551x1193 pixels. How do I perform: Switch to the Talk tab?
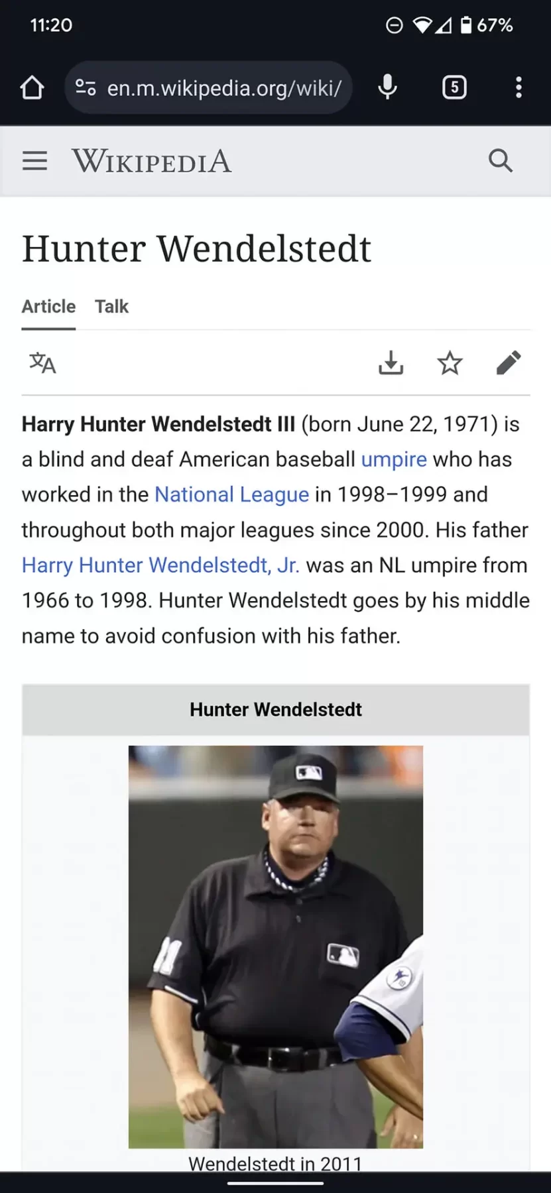point(111,306)
